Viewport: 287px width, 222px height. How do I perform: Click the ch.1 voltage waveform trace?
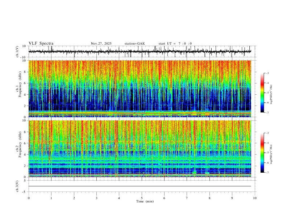point(140,52)
